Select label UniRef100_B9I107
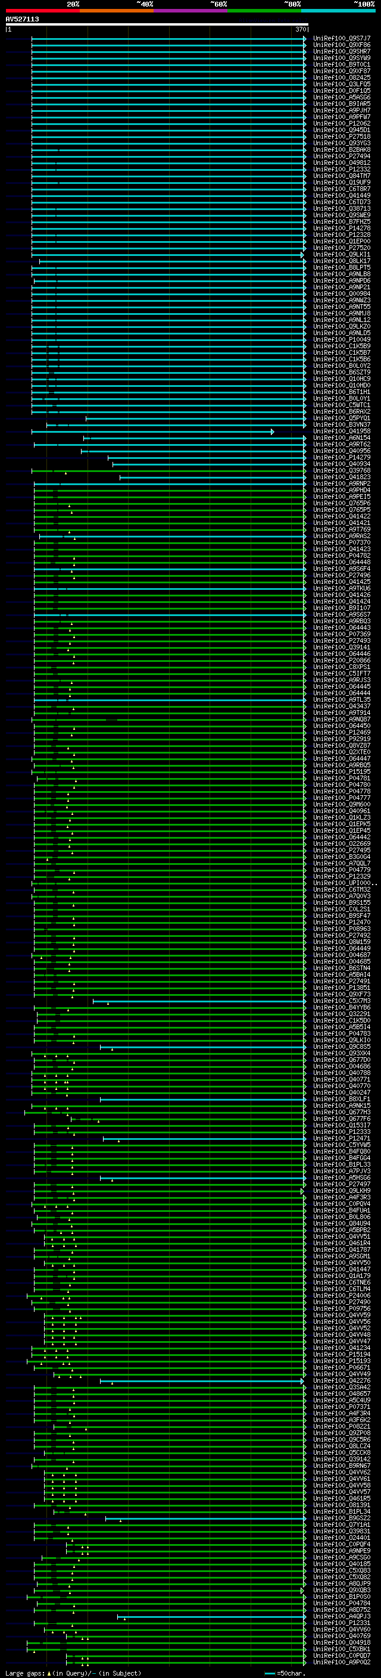This screenshot has height=1678, width=381. (x=342, y=608)
